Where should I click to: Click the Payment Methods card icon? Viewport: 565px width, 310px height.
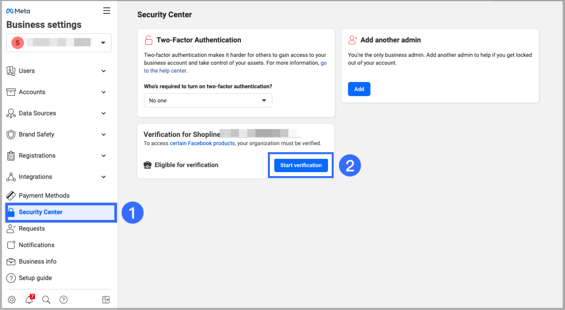pos(11,196)
